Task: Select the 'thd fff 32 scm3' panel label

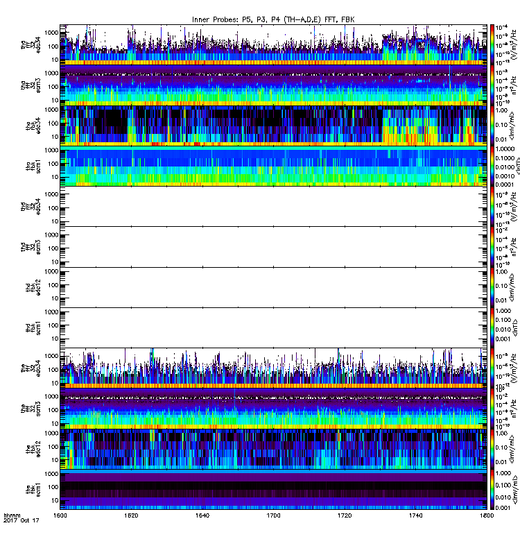Action: click(31, 247)
